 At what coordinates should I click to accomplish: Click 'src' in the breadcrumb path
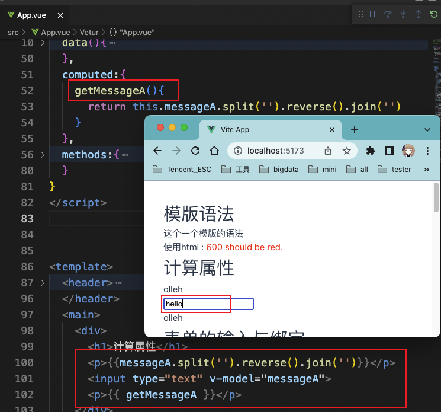coord(13,33)
